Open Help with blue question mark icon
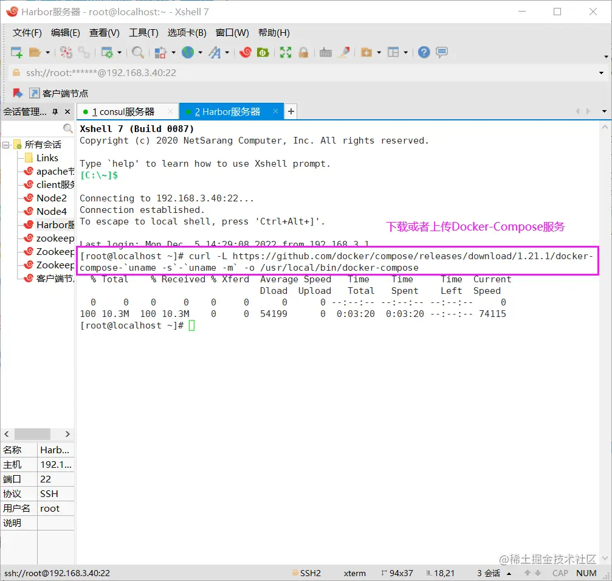Viewport: 612px width, 581px height. 424,52
